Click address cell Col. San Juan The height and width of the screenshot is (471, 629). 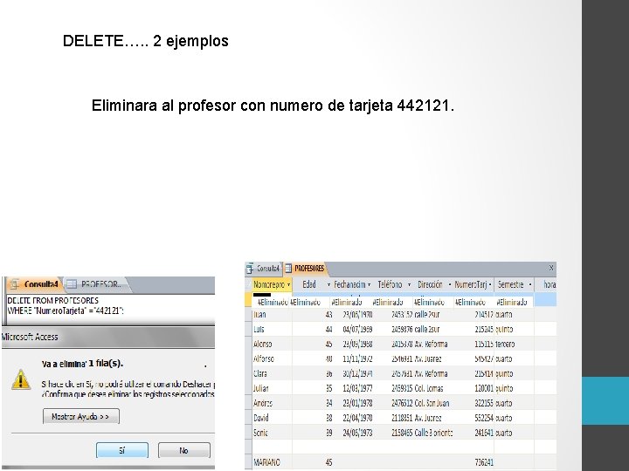tap(432, 403)
